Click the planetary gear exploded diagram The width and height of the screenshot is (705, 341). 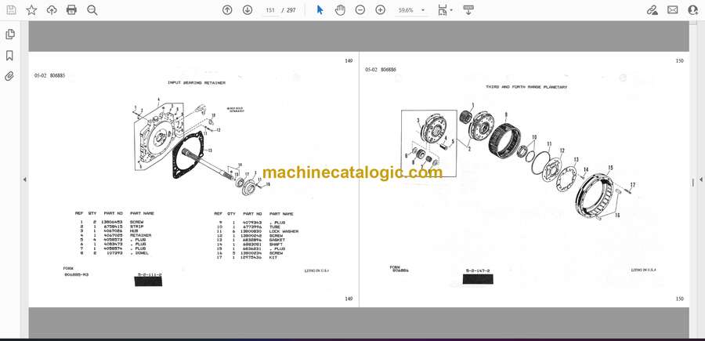[x=519, y=161]
